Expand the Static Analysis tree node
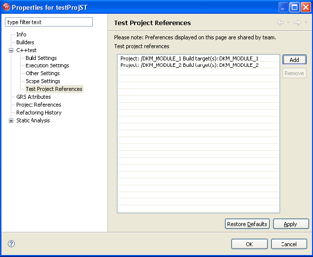Screen dimensions: 313x257 pos(11,120)
